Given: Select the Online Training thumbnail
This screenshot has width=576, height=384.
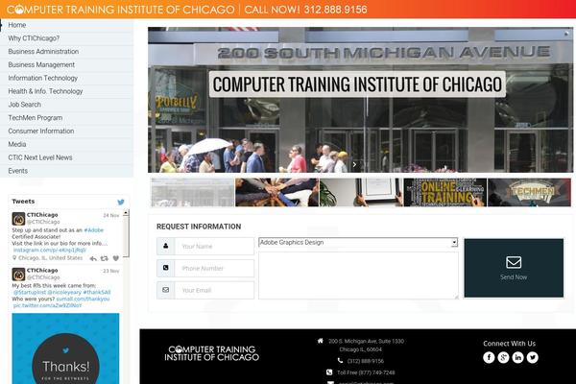Looking at the screenshot, I should tap(445, 192).
